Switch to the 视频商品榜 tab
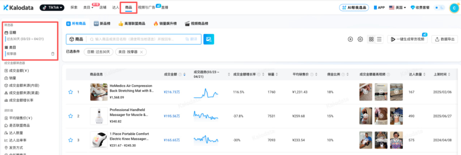 click(x=196, y=23)
